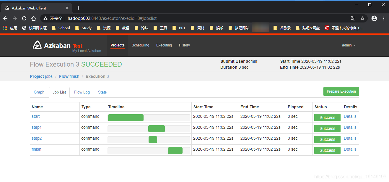Switch to the Graph tab
Viewport: 389px width, 182px height.
tap(39, 92)
